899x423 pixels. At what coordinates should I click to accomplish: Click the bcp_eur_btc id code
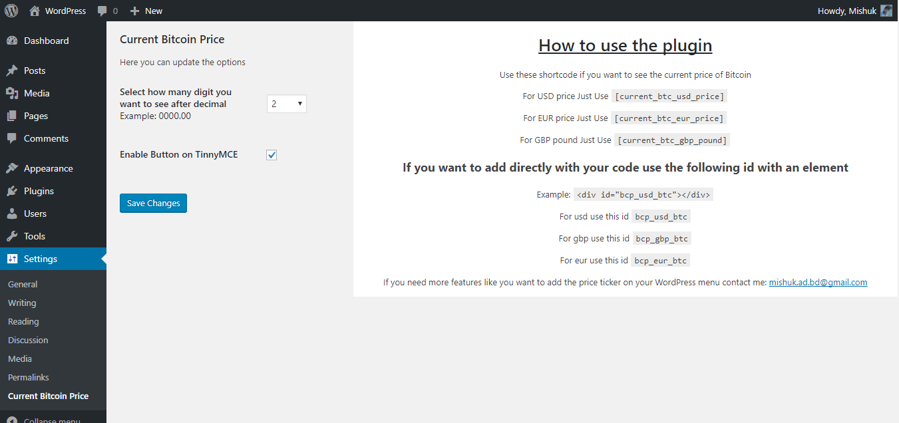661,260
